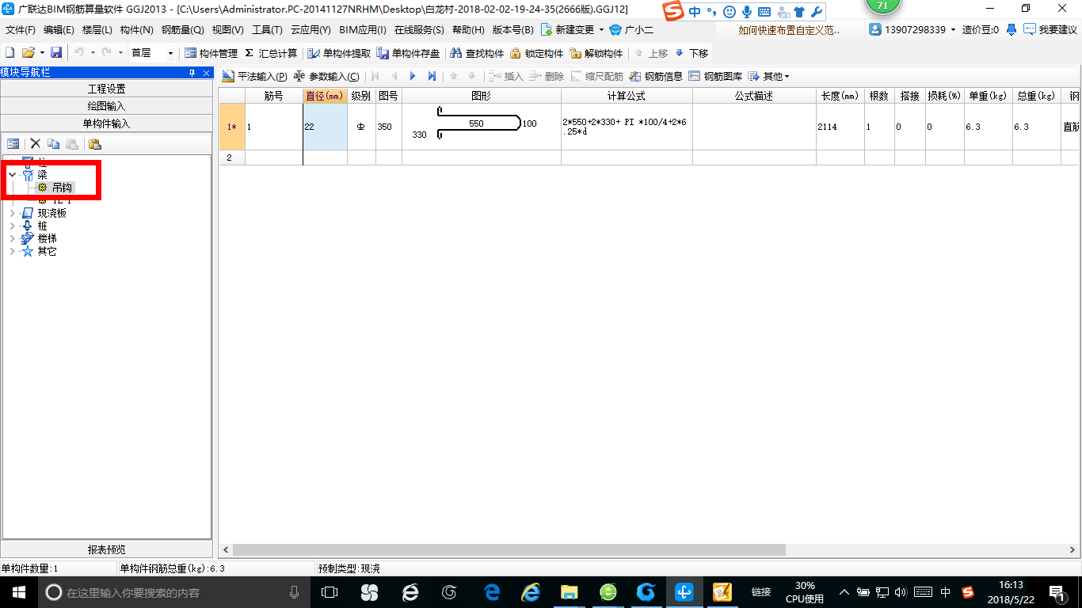This screenshot has height=608, width=1082.
Task: Click 解锁构件 unlock button
Action: click(x=596, y=53)
